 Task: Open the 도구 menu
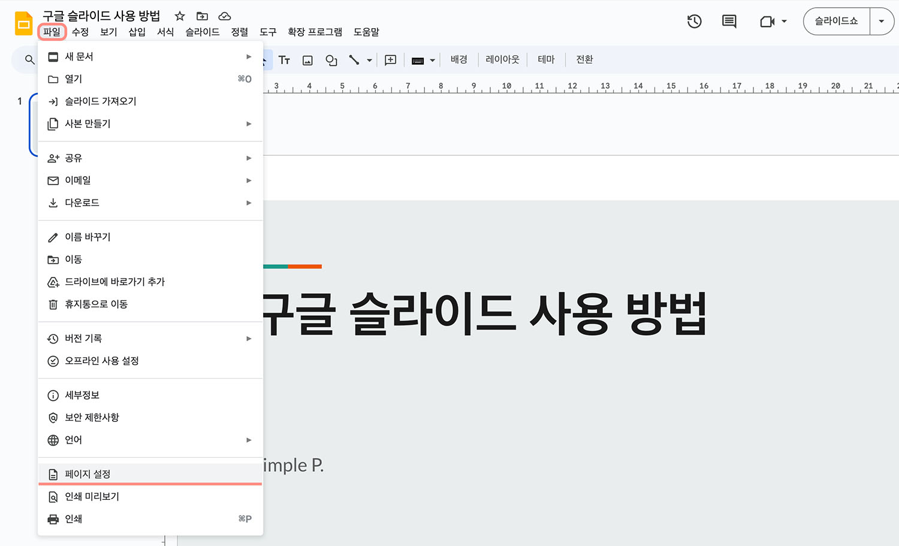(x=268, y=32)
